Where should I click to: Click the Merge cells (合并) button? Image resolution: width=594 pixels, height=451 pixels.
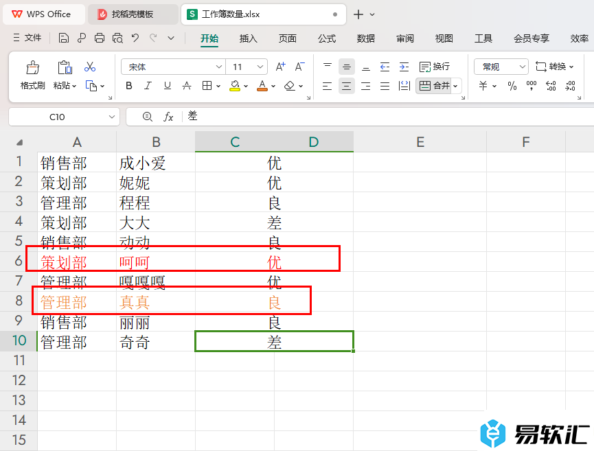pos(435,86)
